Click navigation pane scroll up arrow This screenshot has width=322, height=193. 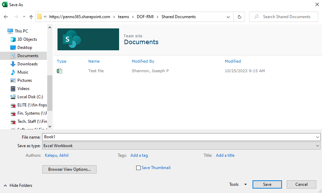[x=50, y=27]
